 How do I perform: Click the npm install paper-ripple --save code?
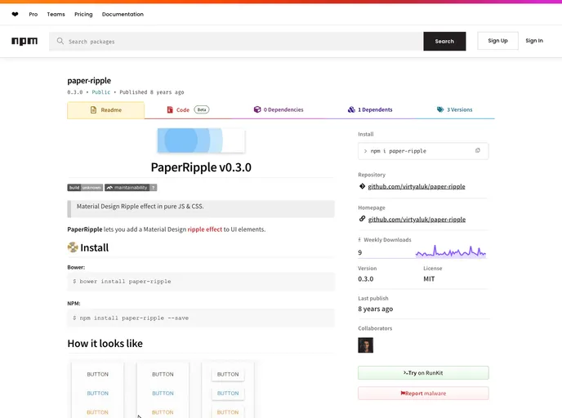point(131,318)
